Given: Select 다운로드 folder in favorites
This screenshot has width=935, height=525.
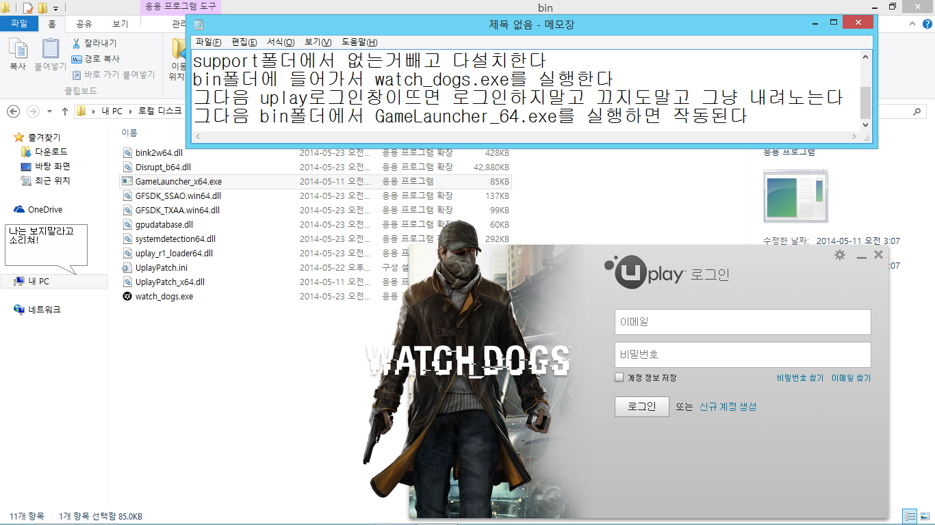Looking at the screenshot, I should 51,152.
